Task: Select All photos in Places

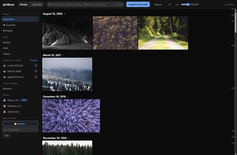Action: (20, 19)
